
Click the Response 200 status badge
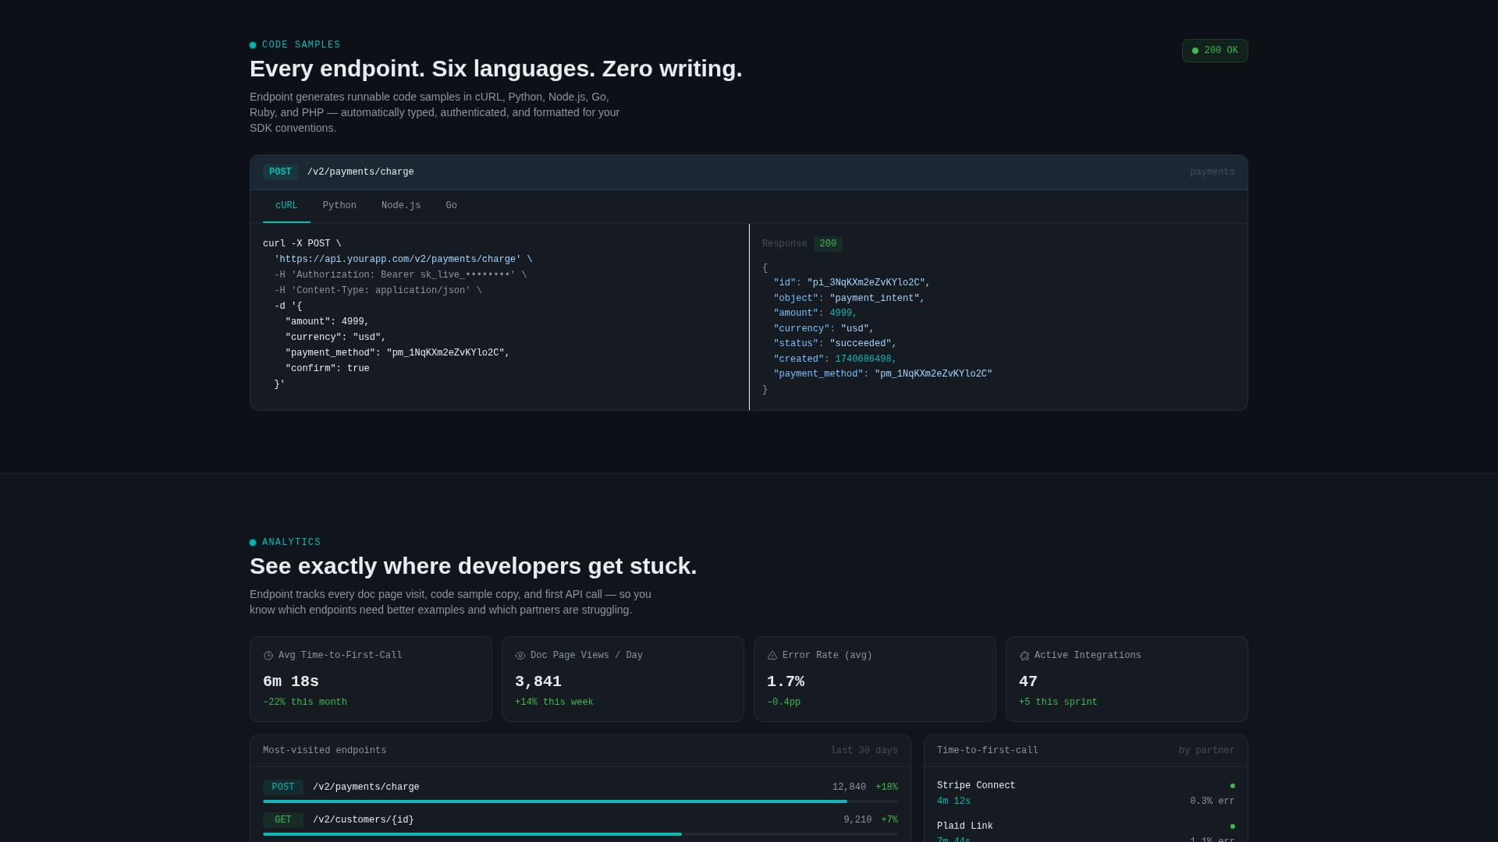[828, 244]
